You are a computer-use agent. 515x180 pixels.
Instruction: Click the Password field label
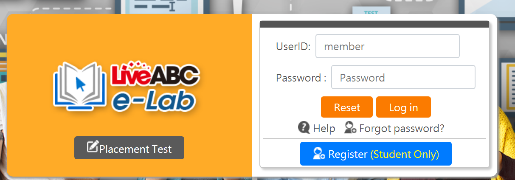click(x=301, y=78)
